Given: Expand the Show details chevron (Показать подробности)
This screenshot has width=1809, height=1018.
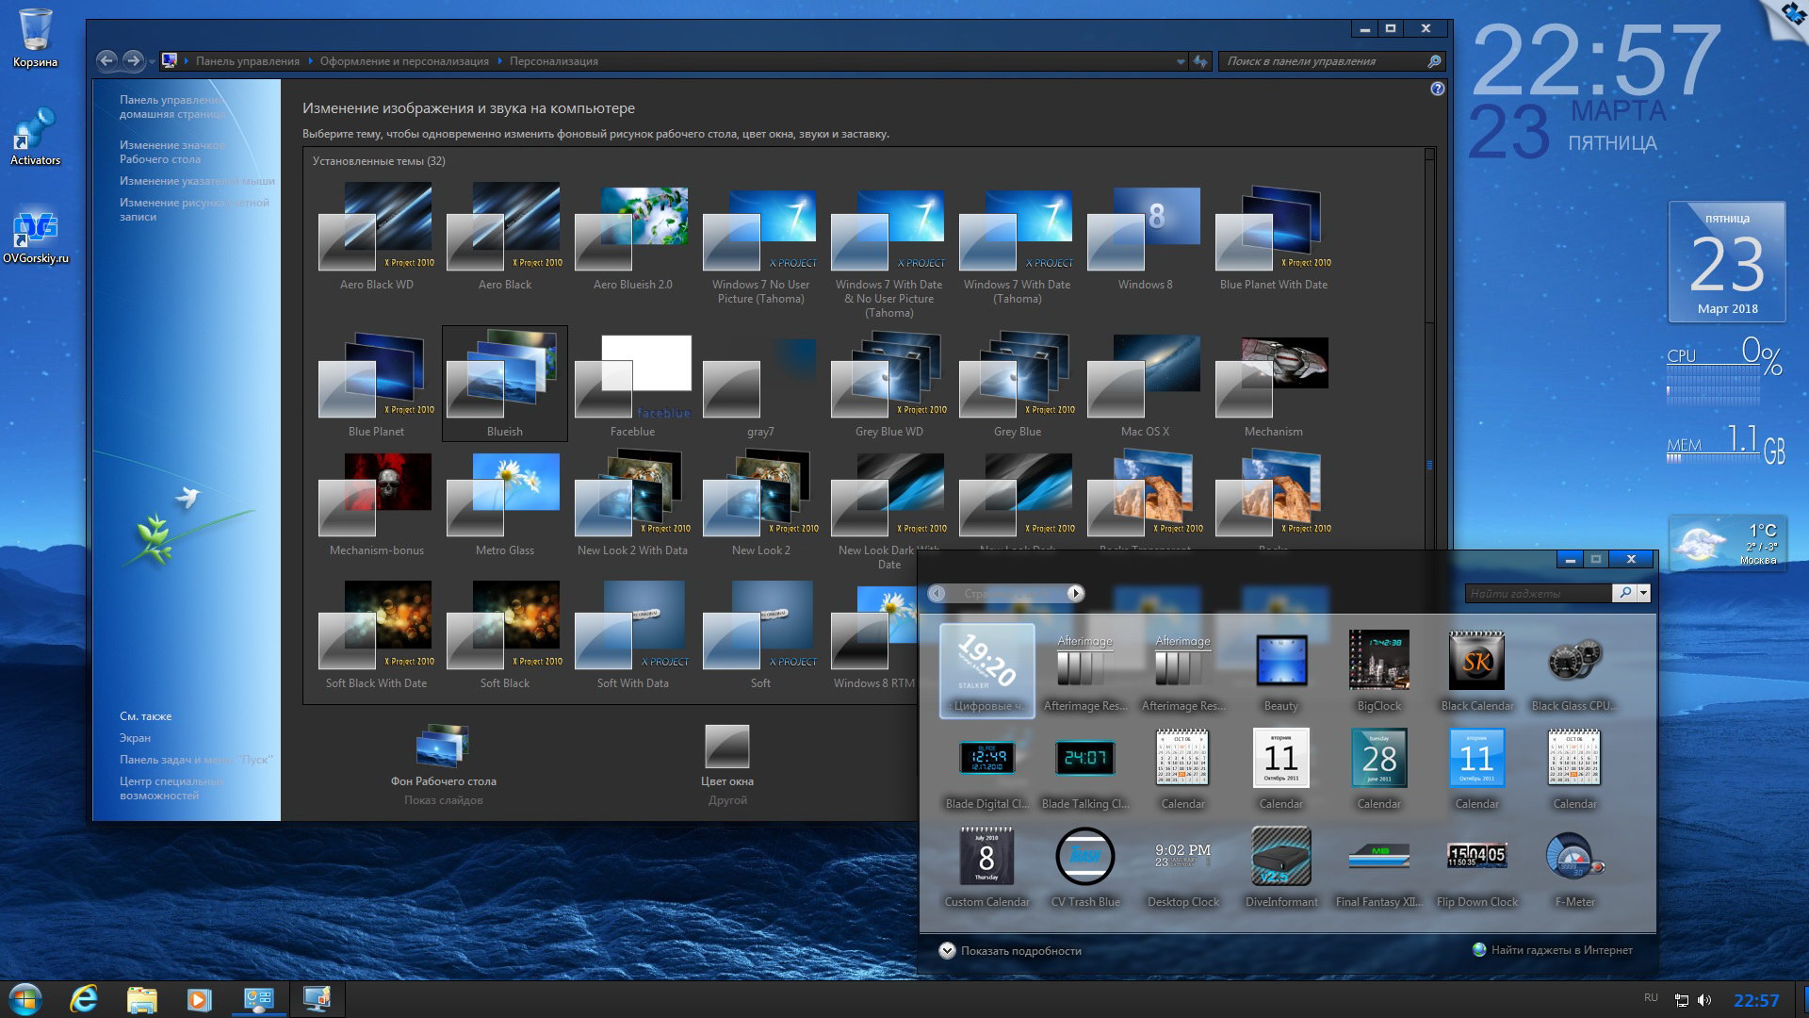Looking at the screenshot, I should (x=947, y=950).
